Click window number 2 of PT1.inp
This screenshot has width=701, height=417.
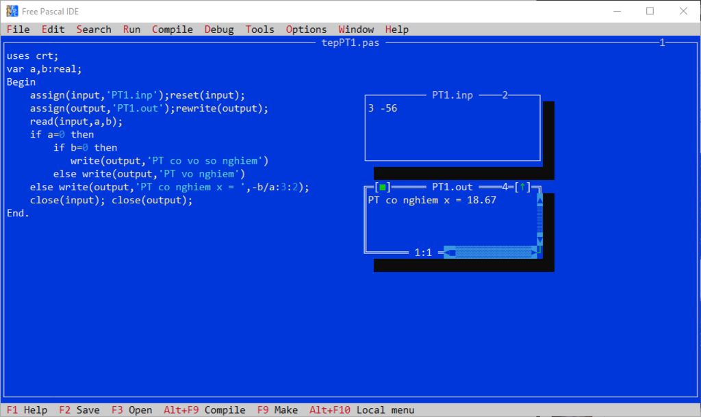click(505, 95)
